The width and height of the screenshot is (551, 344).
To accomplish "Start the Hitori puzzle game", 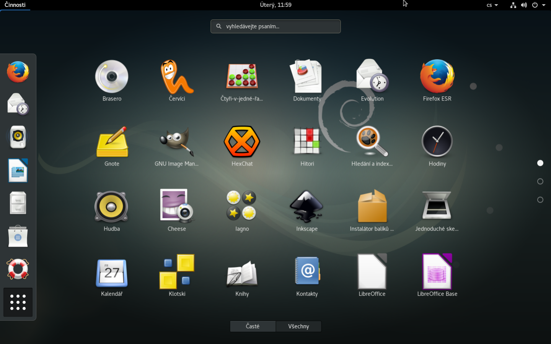I will [x=307, y=146].
